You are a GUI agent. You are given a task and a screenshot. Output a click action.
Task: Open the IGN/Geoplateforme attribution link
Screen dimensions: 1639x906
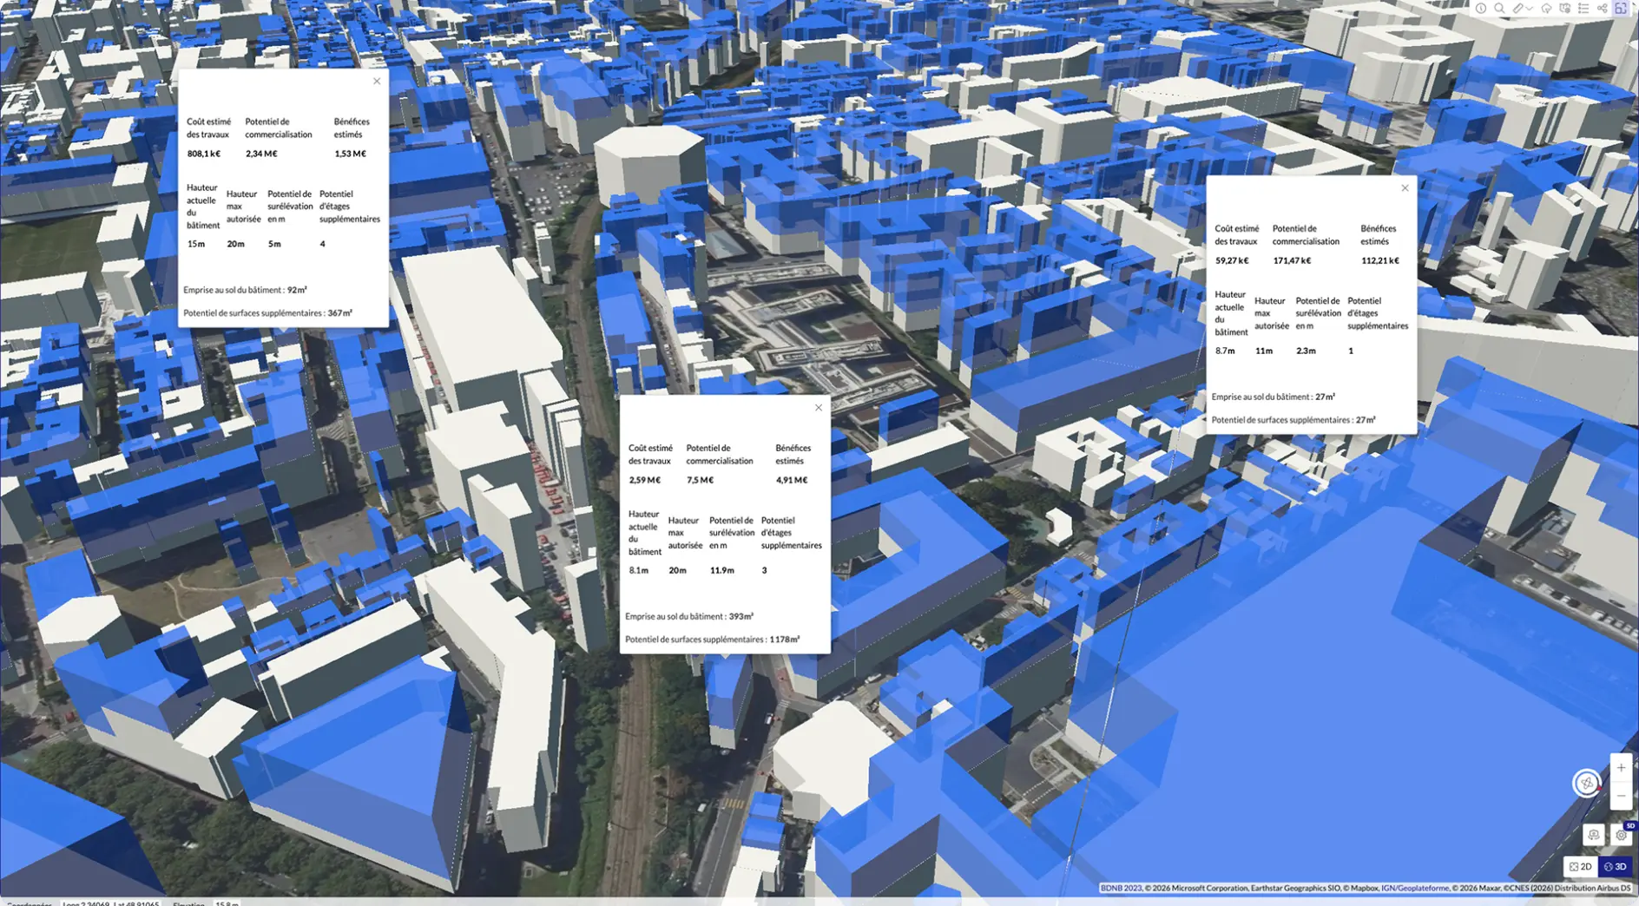[x=1415, y=888]
